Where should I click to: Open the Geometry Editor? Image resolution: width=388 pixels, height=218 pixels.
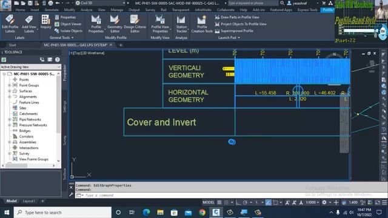[x=115, y=24]
